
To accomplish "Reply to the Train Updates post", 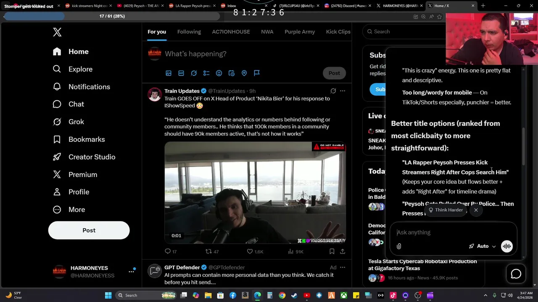I will pos(171,252).
